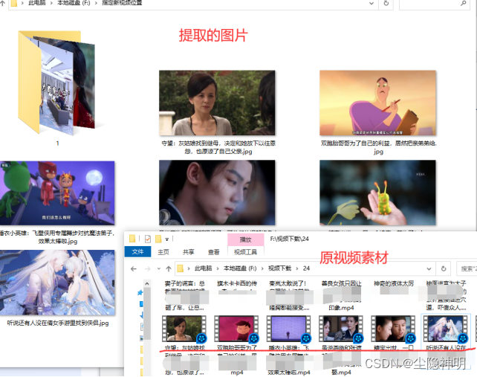Click 此电脑 breadcrumb in top window
The image size is (477, 377).
point(37,3)
